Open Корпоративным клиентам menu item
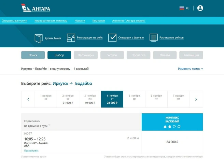 [x=51, y=21]
